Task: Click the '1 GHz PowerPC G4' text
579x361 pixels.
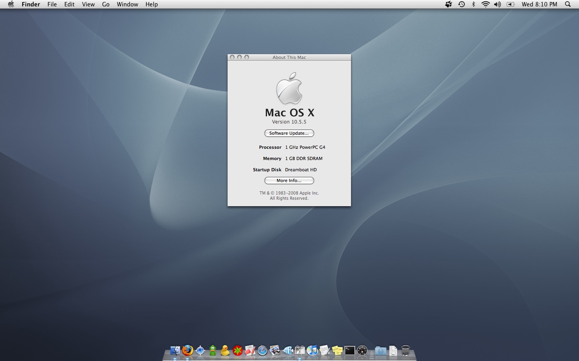Action: 305,147
